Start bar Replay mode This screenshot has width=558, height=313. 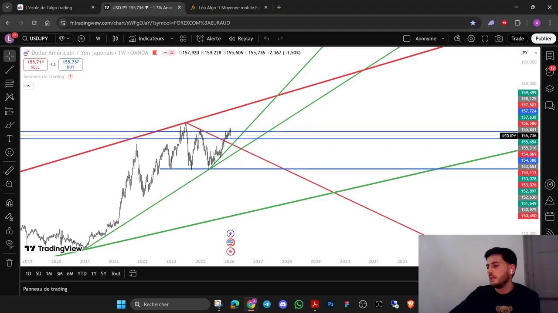click(x=241, y=39)
